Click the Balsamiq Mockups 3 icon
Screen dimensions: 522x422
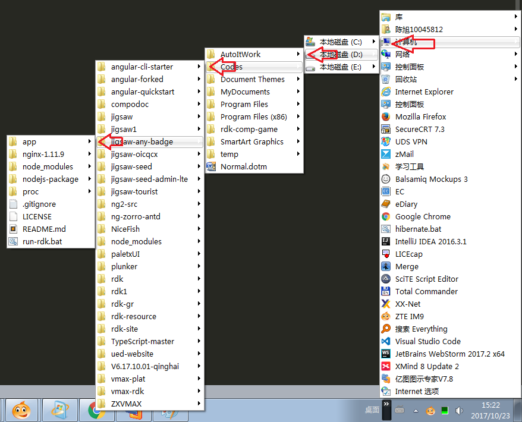(385, 179)
